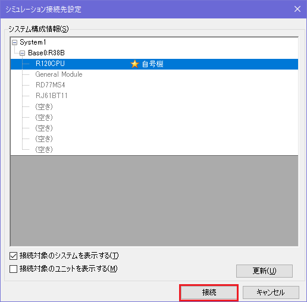The width and height of the screenshot is (307, 302).
Task: Click the Base0:R38B label
Action: click(x=46, y=53)
